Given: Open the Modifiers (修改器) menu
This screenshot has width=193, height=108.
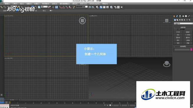Looking at the screenshot, I should pyautogui.click(x=45, y=4).
